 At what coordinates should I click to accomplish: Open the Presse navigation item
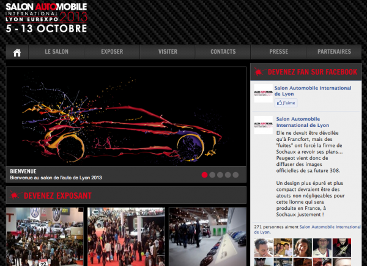(278, 52)
